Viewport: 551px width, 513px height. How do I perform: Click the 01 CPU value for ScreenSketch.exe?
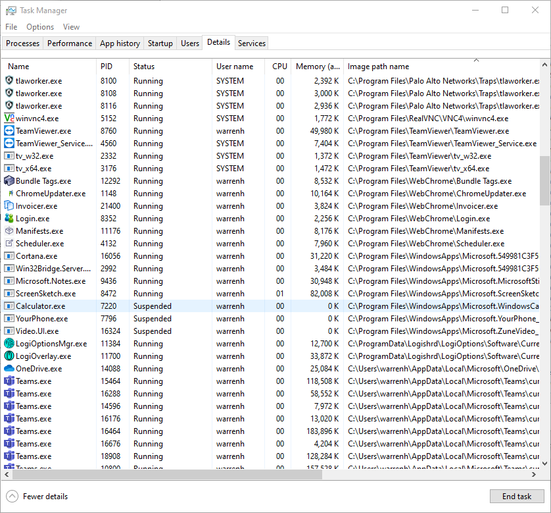pos(280,294)
